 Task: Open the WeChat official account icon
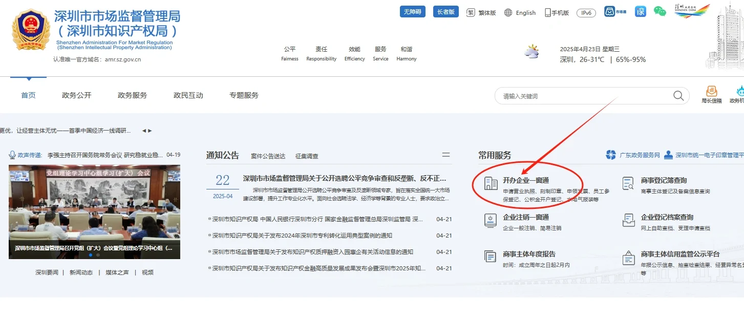tap(660, 11)
